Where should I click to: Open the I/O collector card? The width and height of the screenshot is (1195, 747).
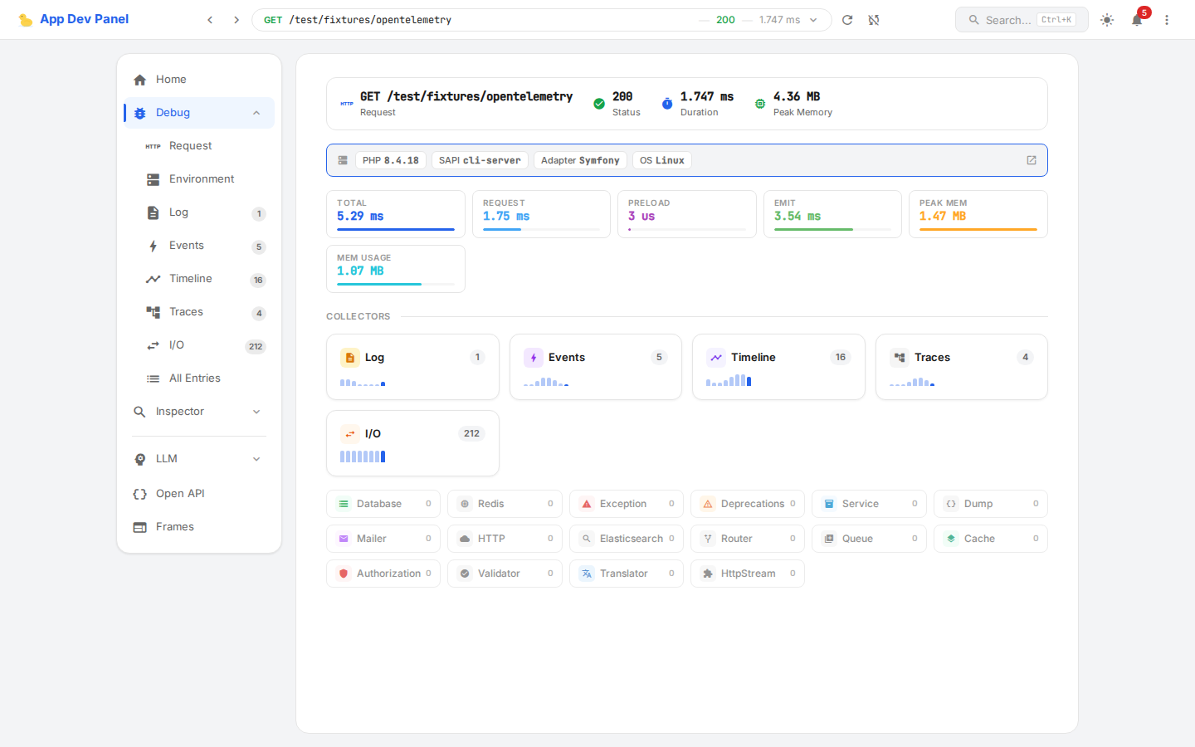pos(412,443)
